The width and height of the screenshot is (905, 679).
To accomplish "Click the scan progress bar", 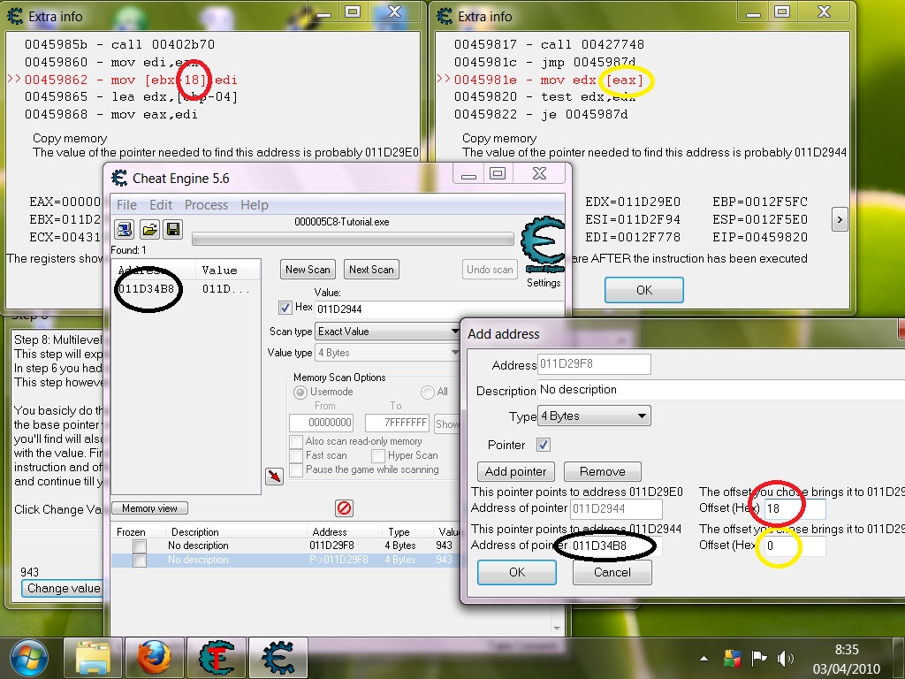I will tap(353, 239).
